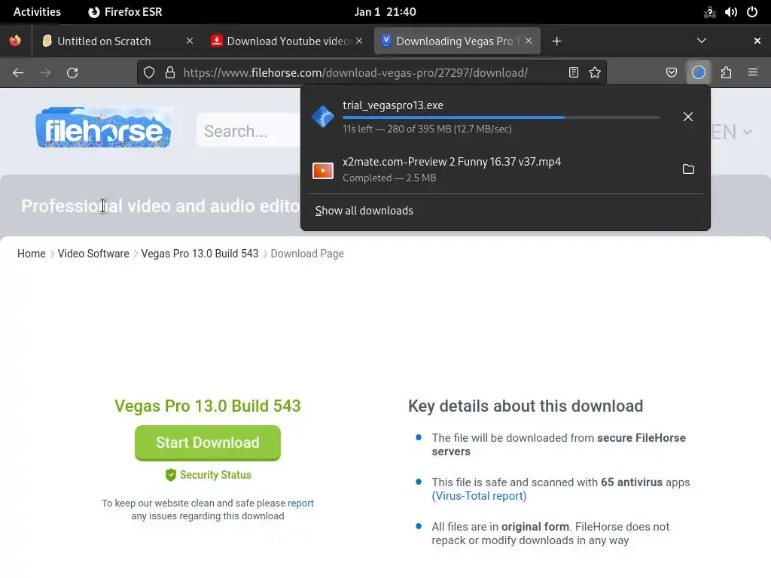Go back to the previous page

[x=18, y=73]
